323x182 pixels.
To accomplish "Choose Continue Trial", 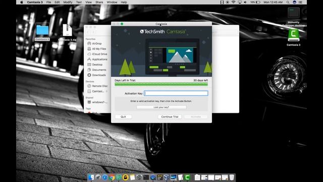I will [x=170, y=117].
